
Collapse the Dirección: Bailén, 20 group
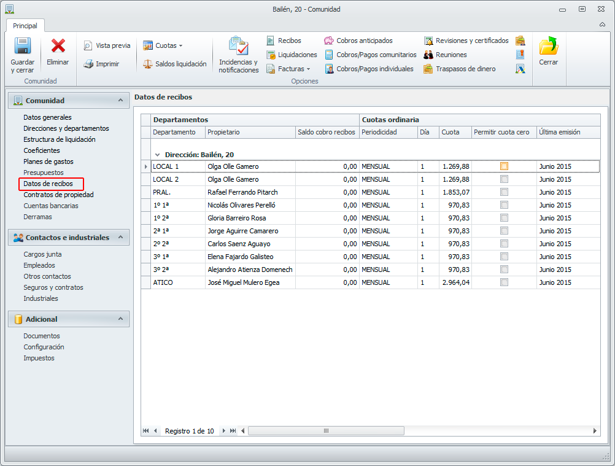[x=158, y=155]
